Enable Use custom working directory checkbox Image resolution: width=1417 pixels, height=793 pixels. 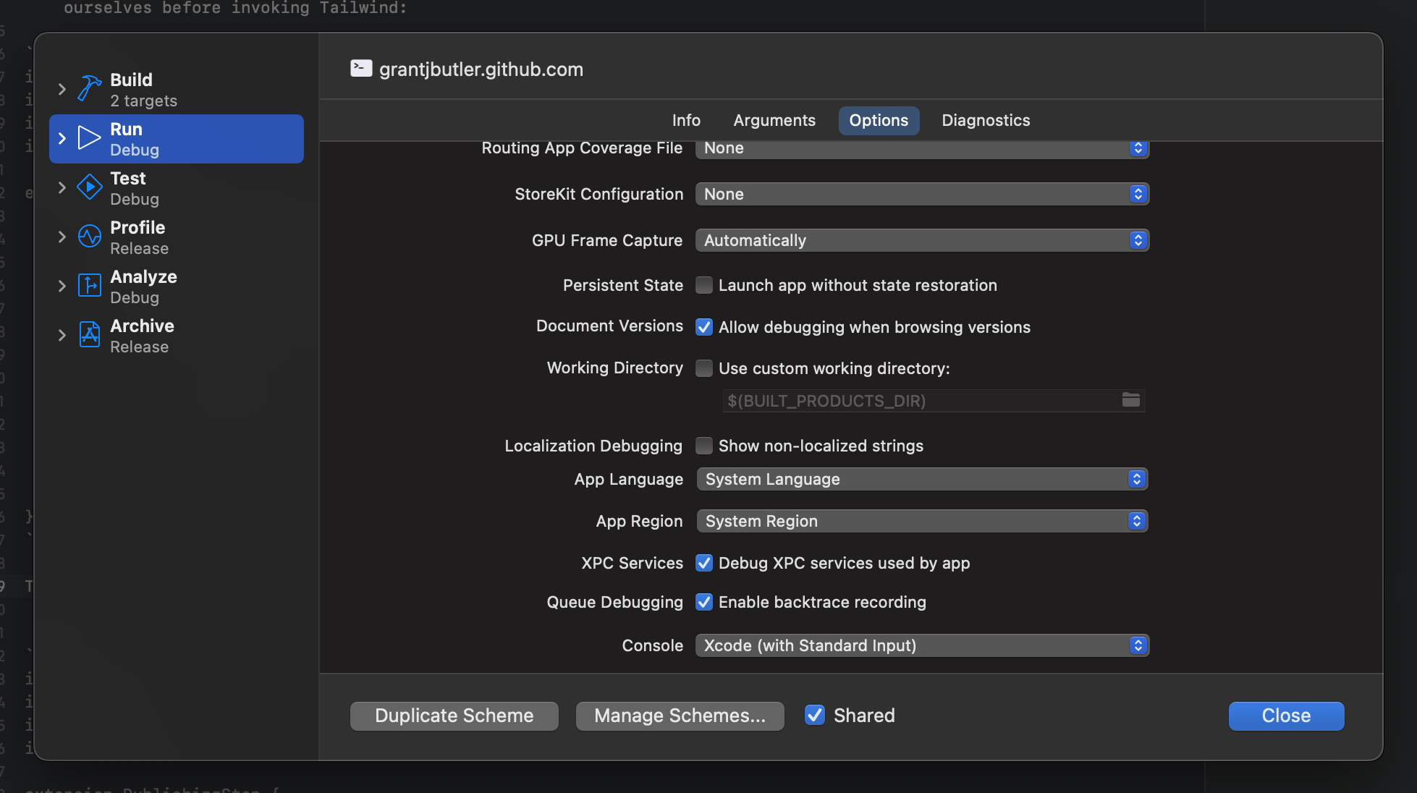point(703,369)
